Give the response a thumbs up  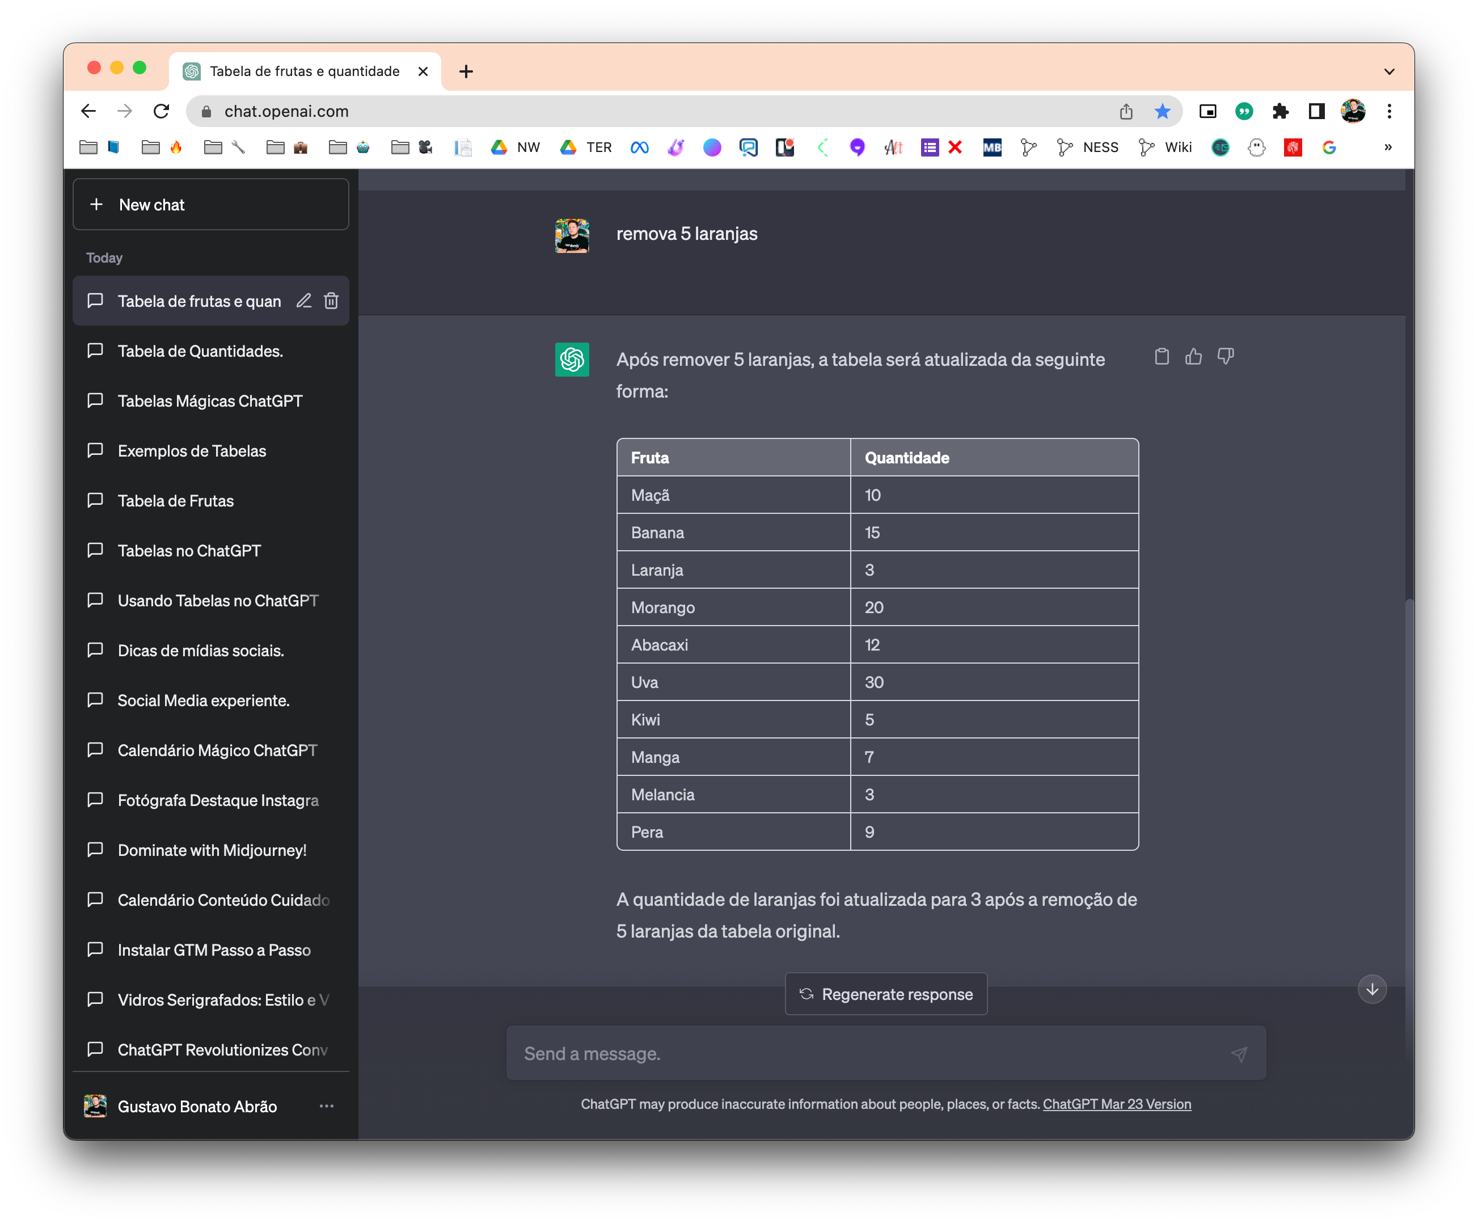[x=1193, y=357]
